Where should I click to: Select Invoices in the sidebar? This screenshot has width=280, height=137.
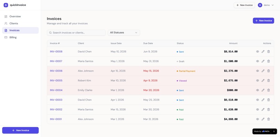click(x=20, y=30)
